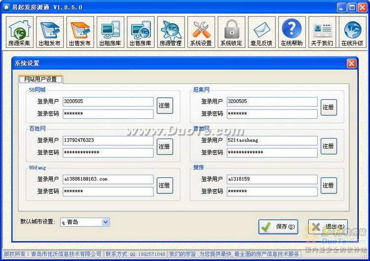Screen dimensions: 370x261
Task: Click 注册 button for 赶集网
Action: click(329, 108)
